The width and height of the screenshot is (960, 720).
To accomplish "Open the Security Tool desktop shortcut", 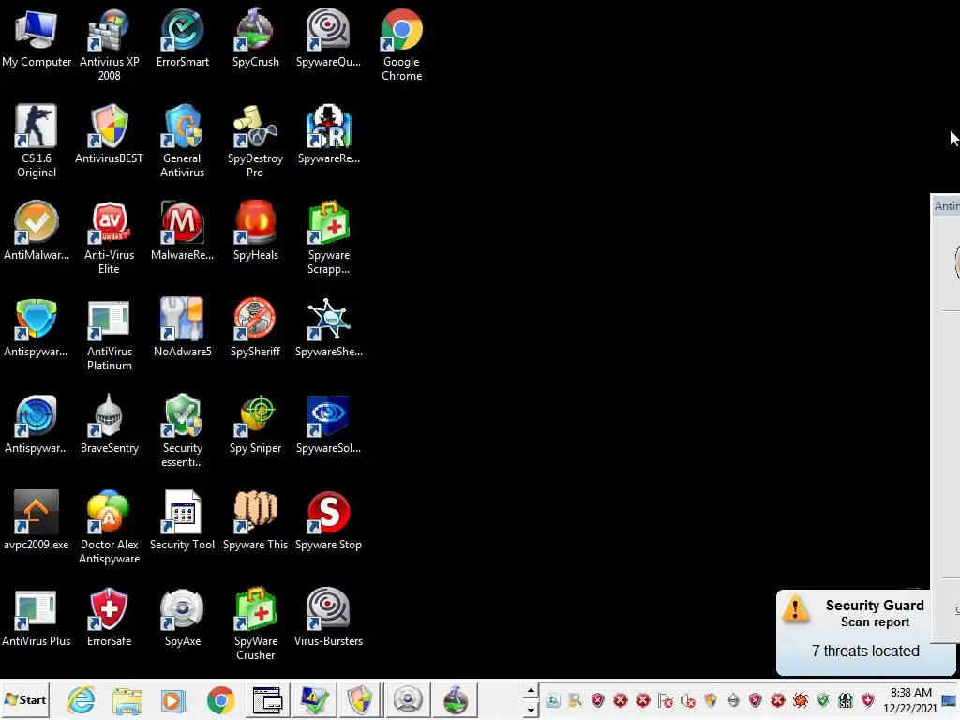I will click(x=183, y=520).
